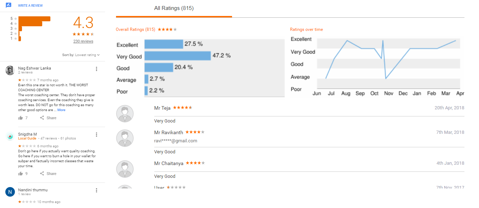Click the Very Good 47.2% bar
The image size is (479, 208).
pyautogui.click(x=178, y=56)
